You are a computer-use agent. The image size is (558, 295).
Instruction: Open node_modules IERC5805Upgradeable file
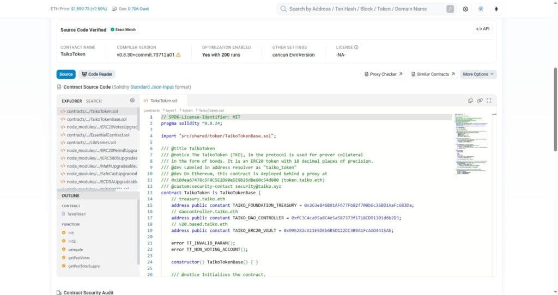(x=98, y=158)
